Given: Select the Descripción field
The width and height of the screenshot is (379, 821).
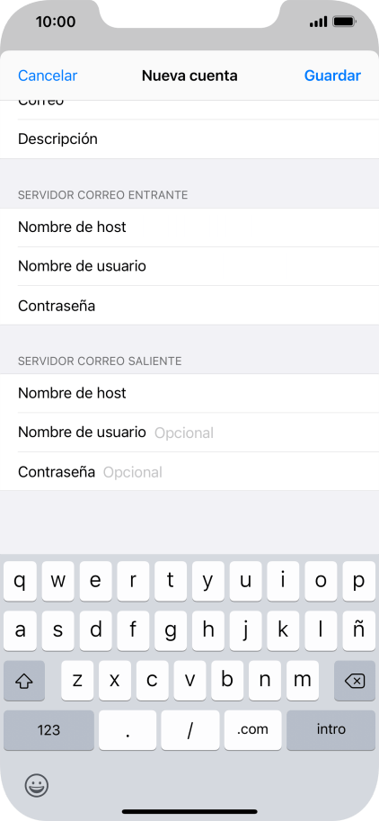Looking at the screenshot, I should coord(189,139).
